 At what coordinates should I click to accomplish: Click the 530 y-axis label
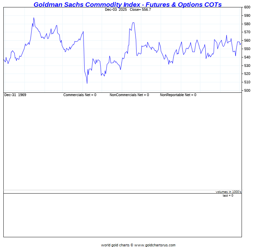click(247, 66)
